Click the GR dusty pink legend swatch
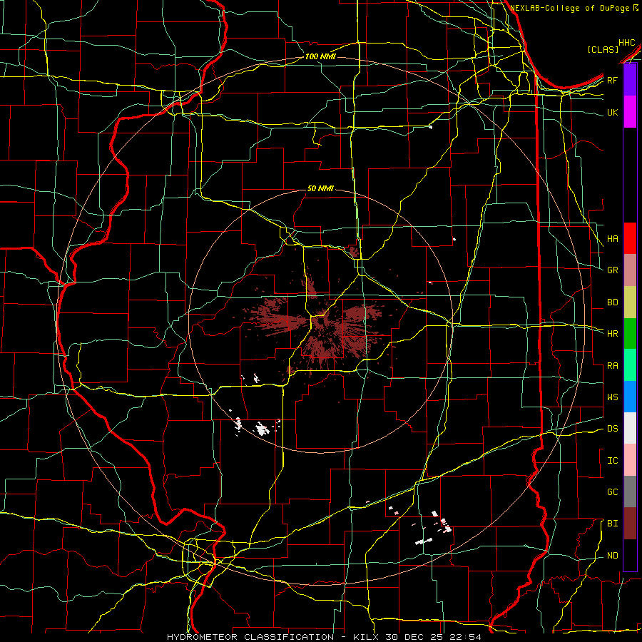 pos(630,270)
